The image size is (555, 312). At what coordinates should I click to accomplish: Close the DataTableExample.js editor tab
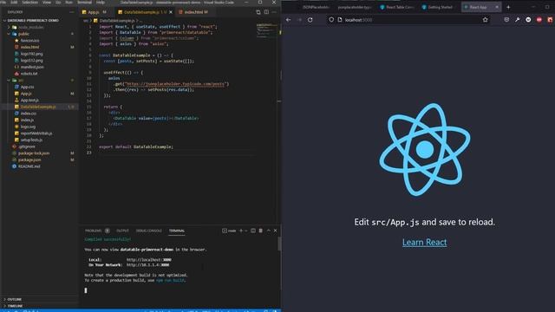click(x=171, y=12)
